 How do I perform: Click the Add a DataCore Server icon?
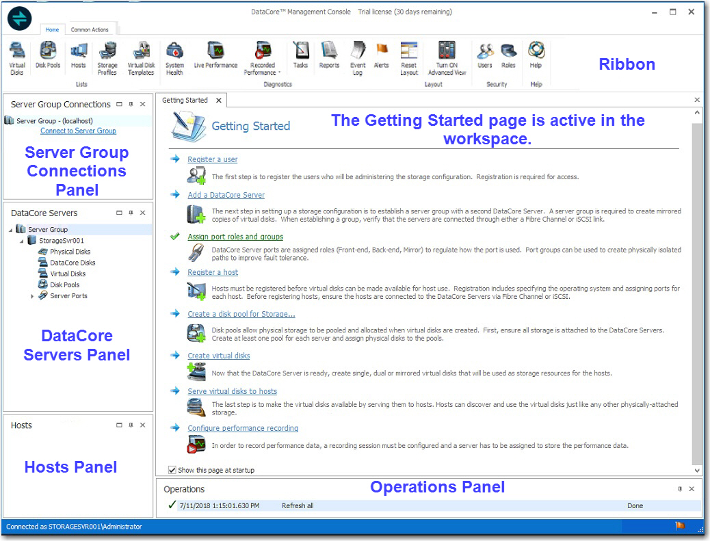pos(196,214)
